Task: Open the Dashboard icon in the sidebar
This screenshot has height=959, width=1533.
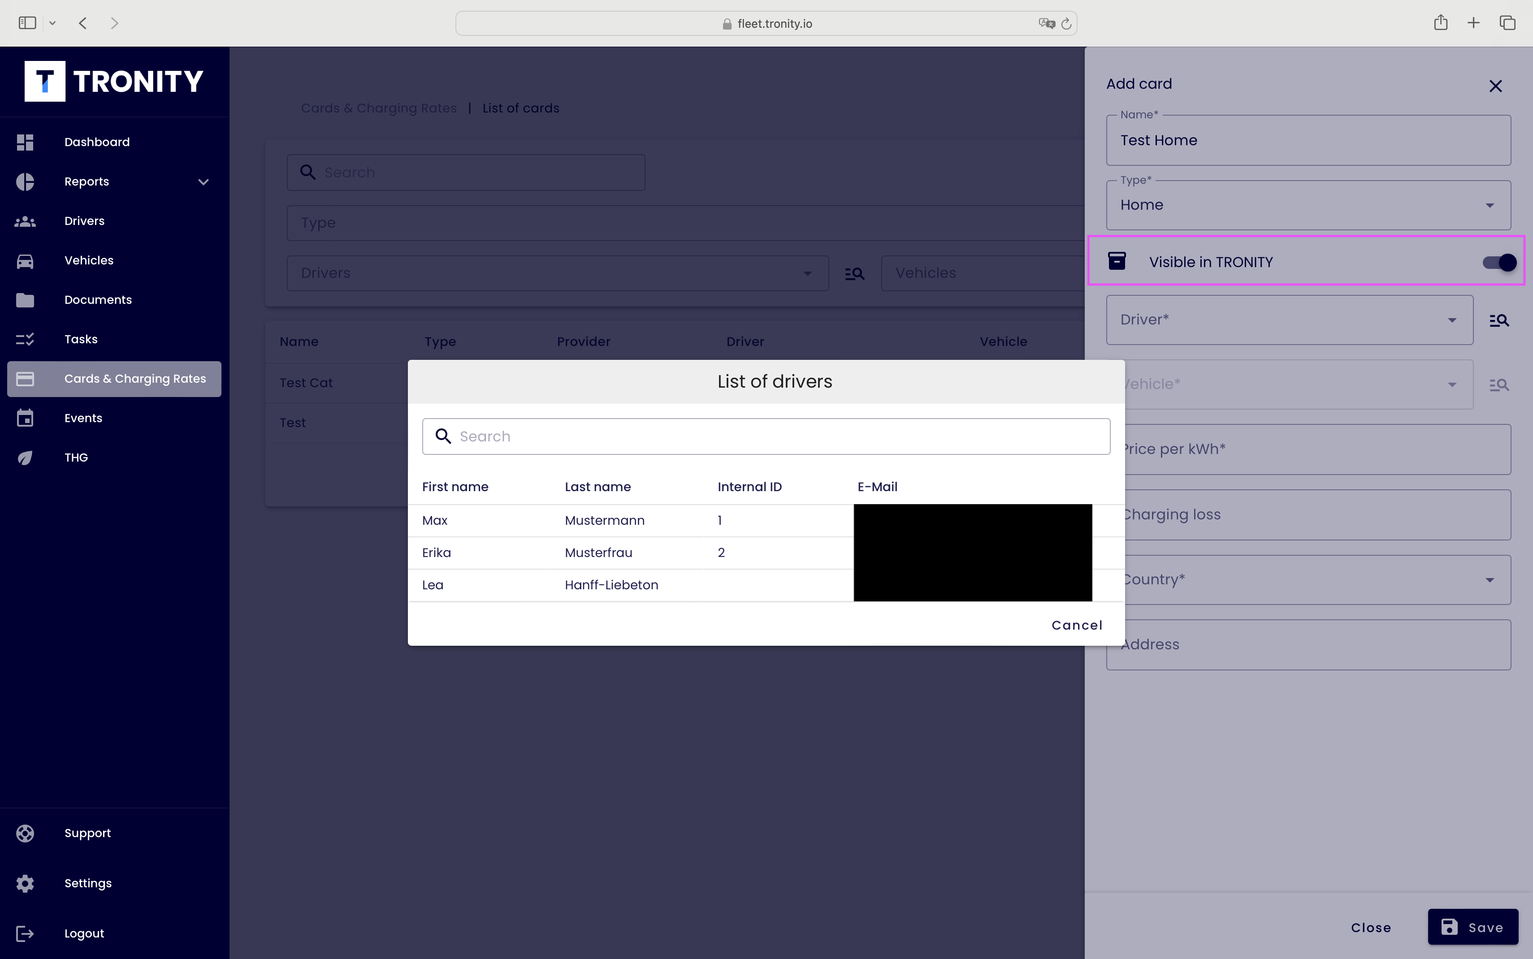Action: tap(25, 142)
